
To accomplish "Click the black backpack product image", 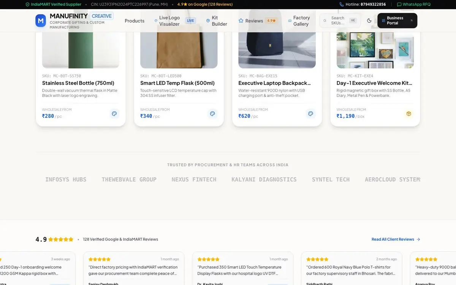I will [x=277, y=49].
